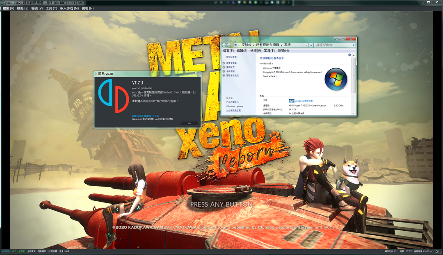The width and height of the screenshot is (443, 255).
Task: Open the third shield link (System protection)
Action: [x=230, y=71]
